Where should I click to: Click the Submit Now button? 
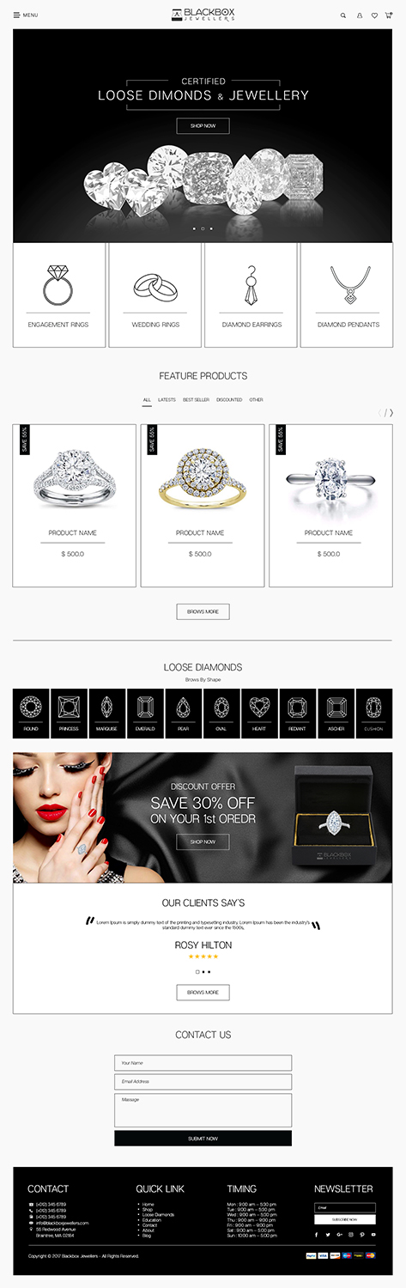203,1138
